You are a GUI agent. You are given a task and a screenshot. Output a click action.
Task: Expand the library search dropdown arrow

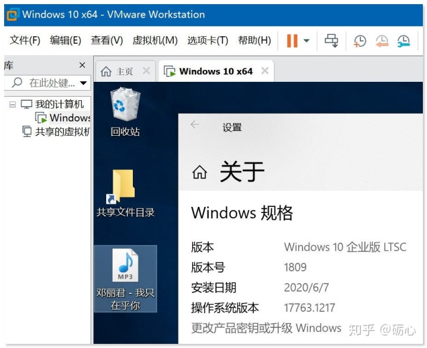(84, 83)
